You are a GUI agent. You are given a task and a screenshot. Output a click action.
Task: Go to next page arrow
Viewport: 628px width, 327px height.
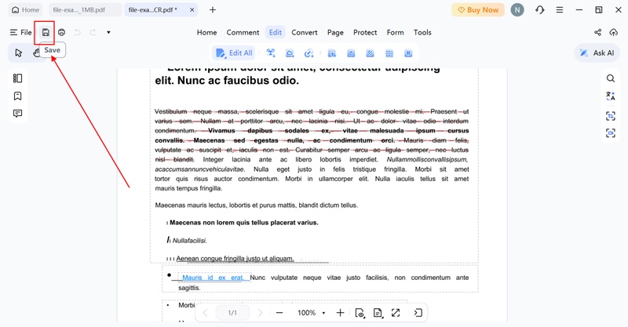(x=260, y=313)
